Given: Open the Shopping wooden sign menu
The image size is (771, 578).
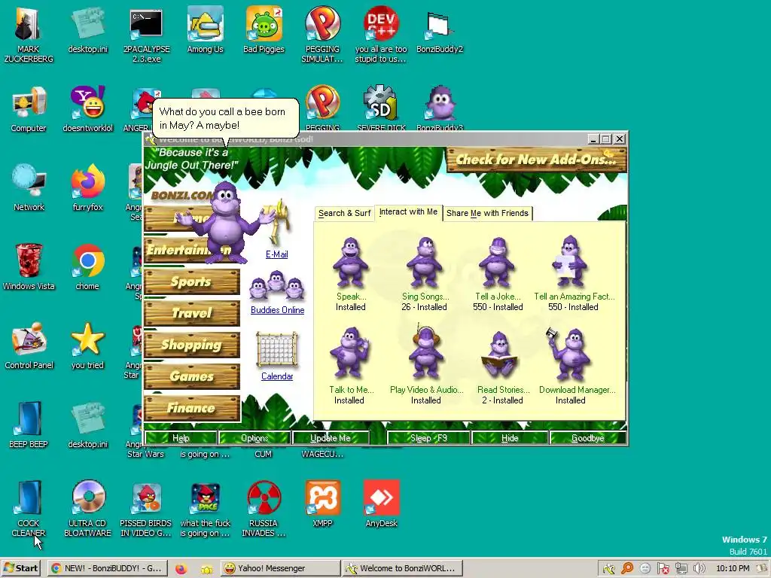Looking at the screenshot, I should [191, 345].
